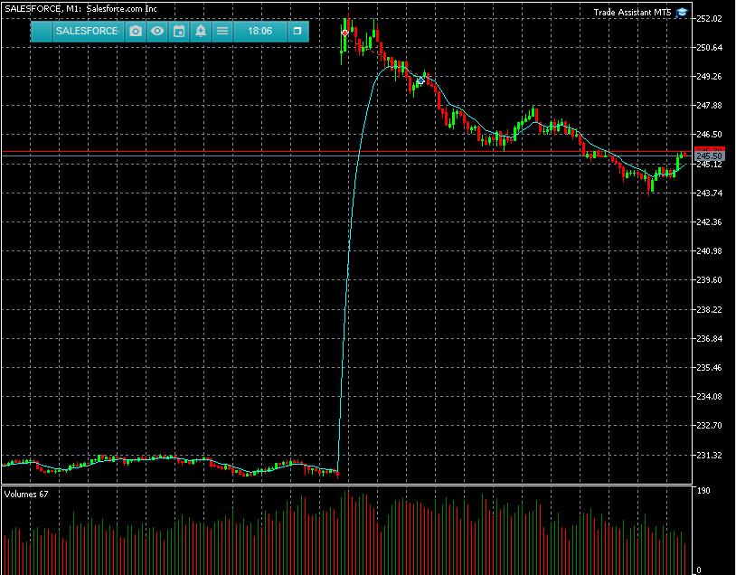Image resolution: width=736 pixels, height=575 pixels.
Task: Click the 249.26 price axis label
Action: click(709, 76)
